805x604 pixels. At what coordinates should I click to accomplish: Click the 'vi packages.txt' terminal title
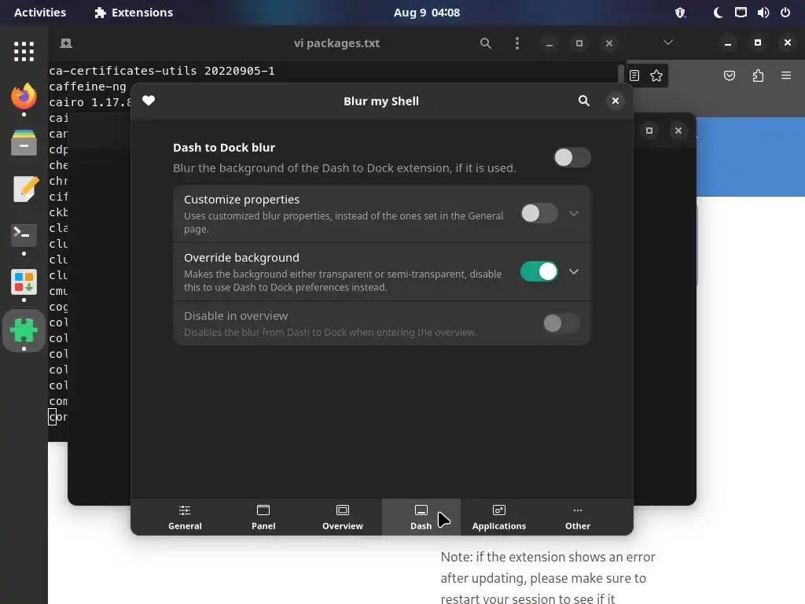tap(336, 43)
